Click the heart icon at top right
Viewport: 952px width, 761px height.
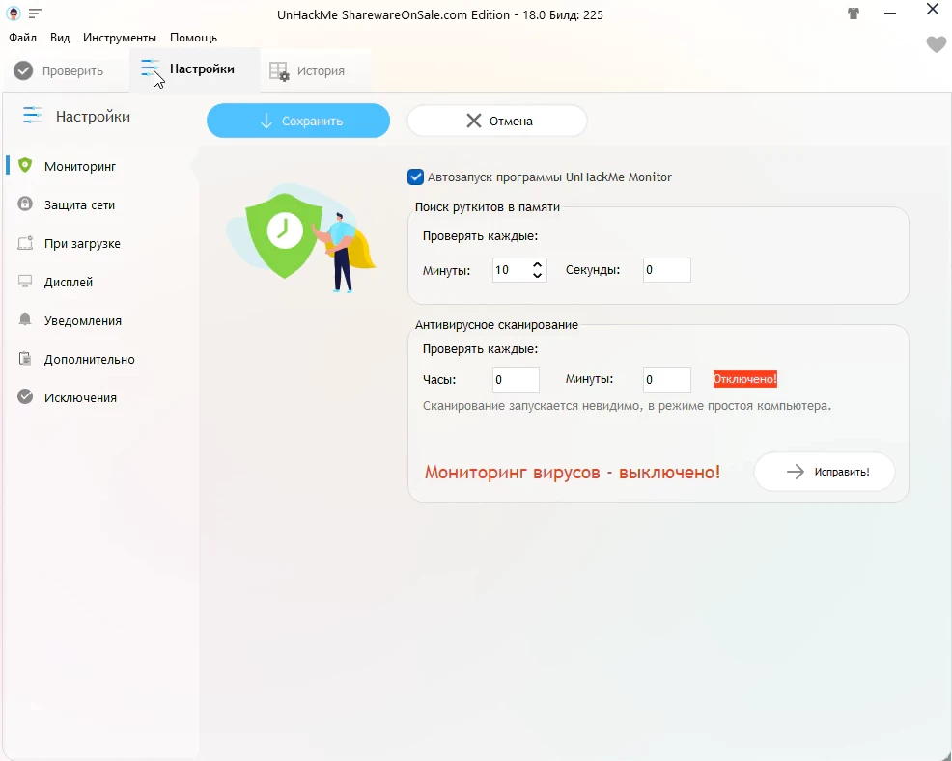(x=936, y=44)
